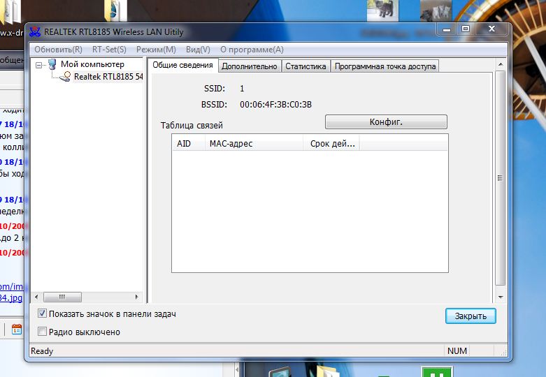Click right panel vertical scrollbar thumb
Image resolution: width=546 pixels, height=377 pixels.
tap(501, 178)
